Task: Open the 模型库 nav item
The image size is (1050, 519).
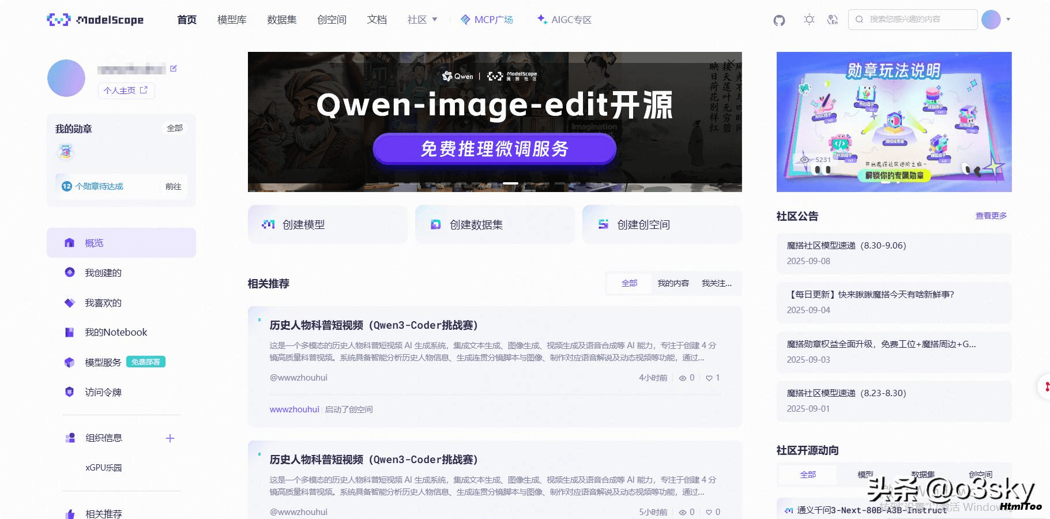Action: pos(232,20)
